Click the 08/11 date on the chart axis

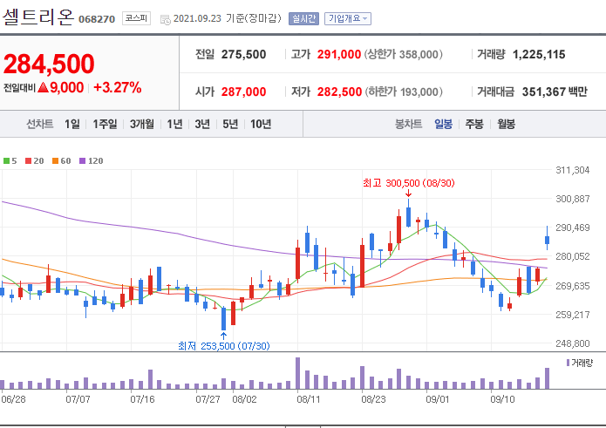click(x=309, y=399)
